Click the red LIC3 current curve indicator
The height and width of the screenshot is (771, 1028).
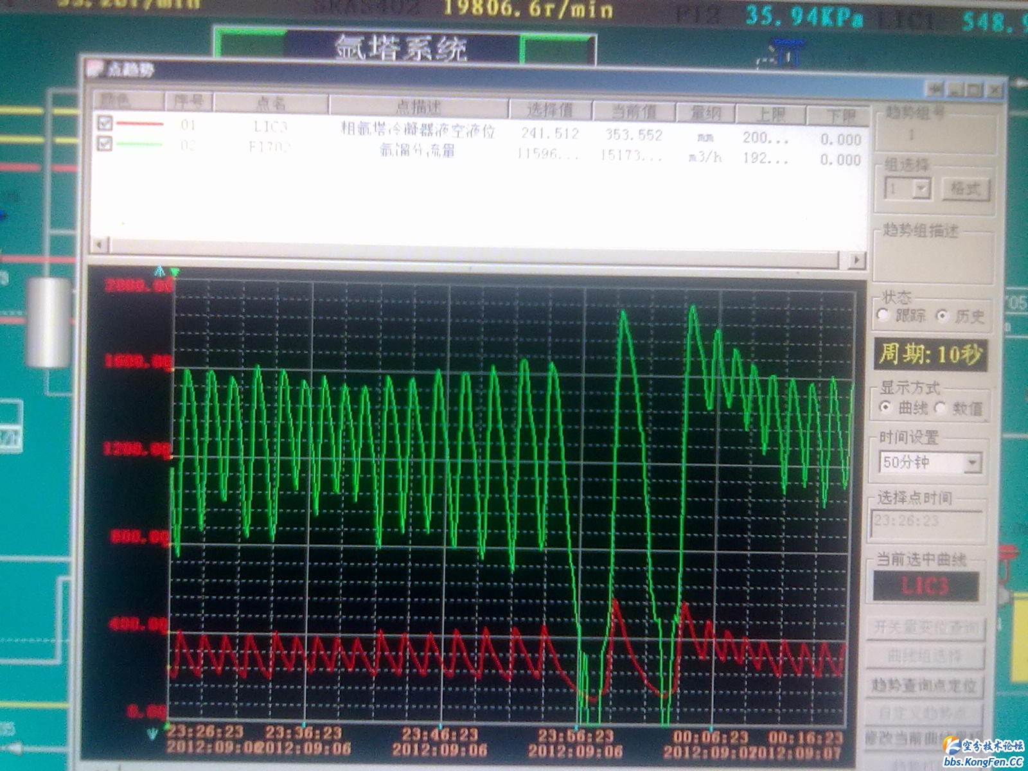tap(925, 585)
